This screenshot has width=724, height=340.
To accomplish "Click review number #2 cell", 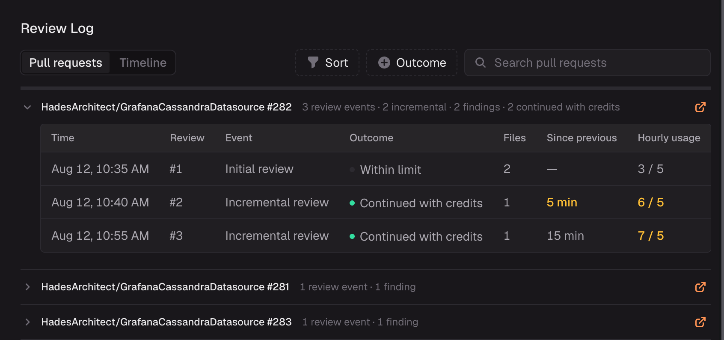I will coord(176,203).
